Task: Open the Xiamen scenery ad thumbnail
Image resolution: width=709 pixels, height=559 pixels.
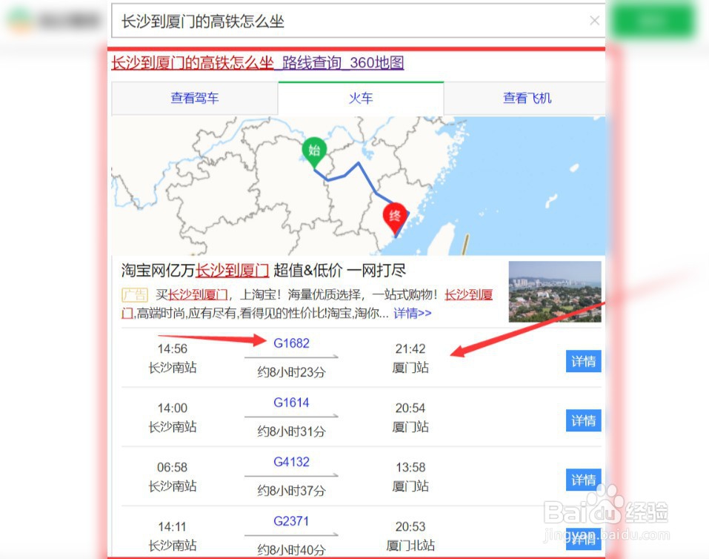Action: tap(555, 291)
